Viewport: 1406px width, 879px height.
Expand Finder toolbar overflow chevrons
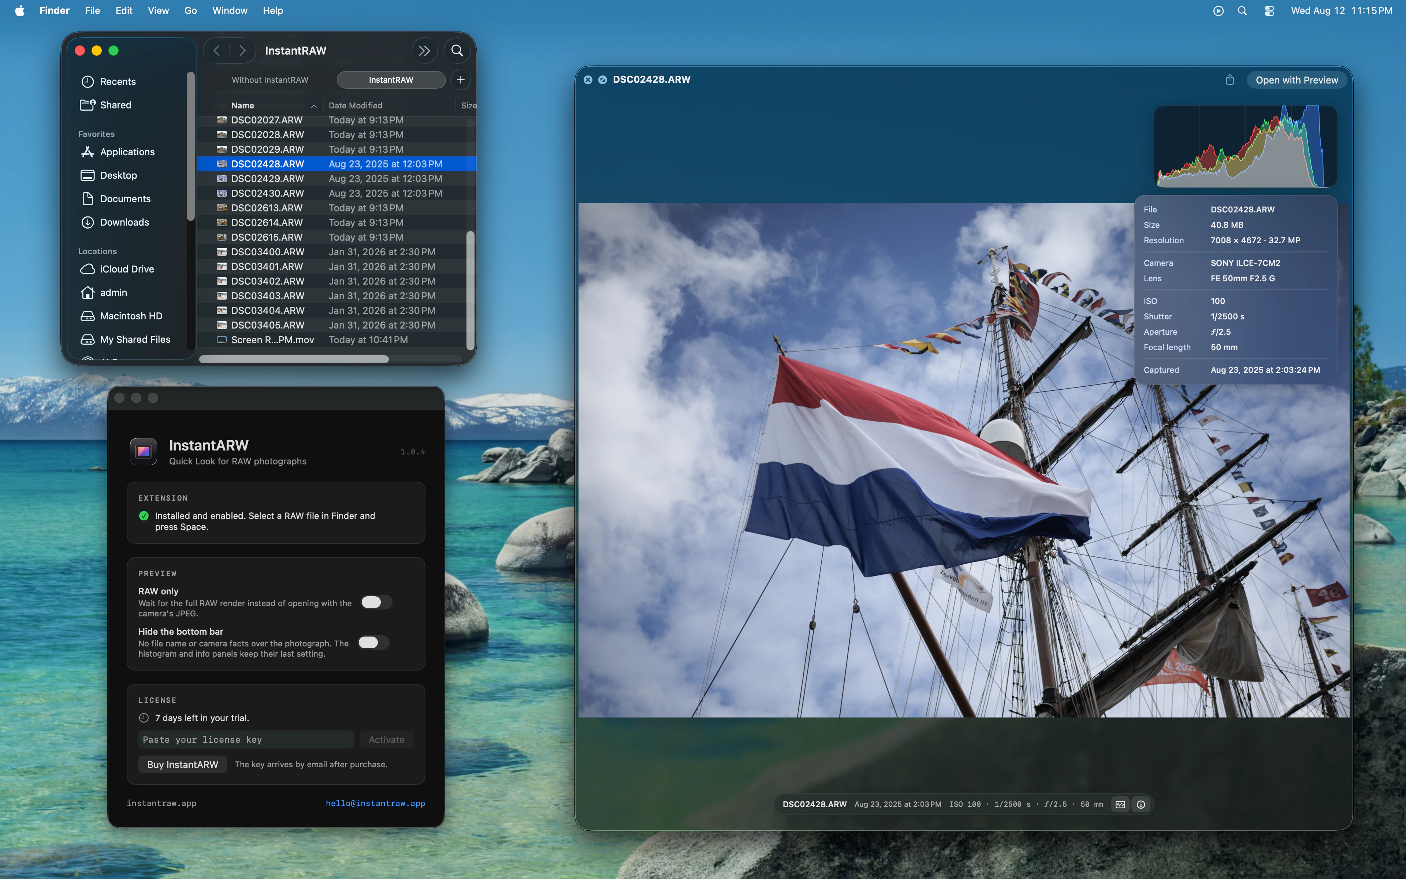click(x=424, y=51)
